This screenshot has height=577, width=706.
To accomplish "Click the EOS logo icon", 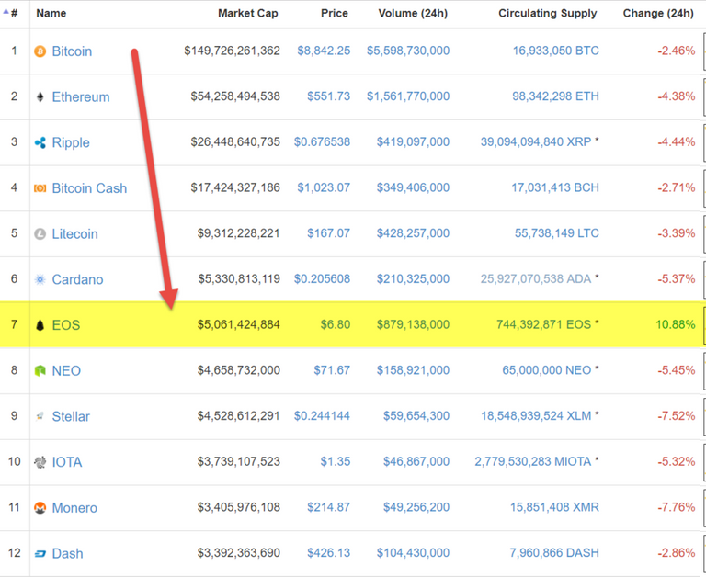I will pos(40,325).
